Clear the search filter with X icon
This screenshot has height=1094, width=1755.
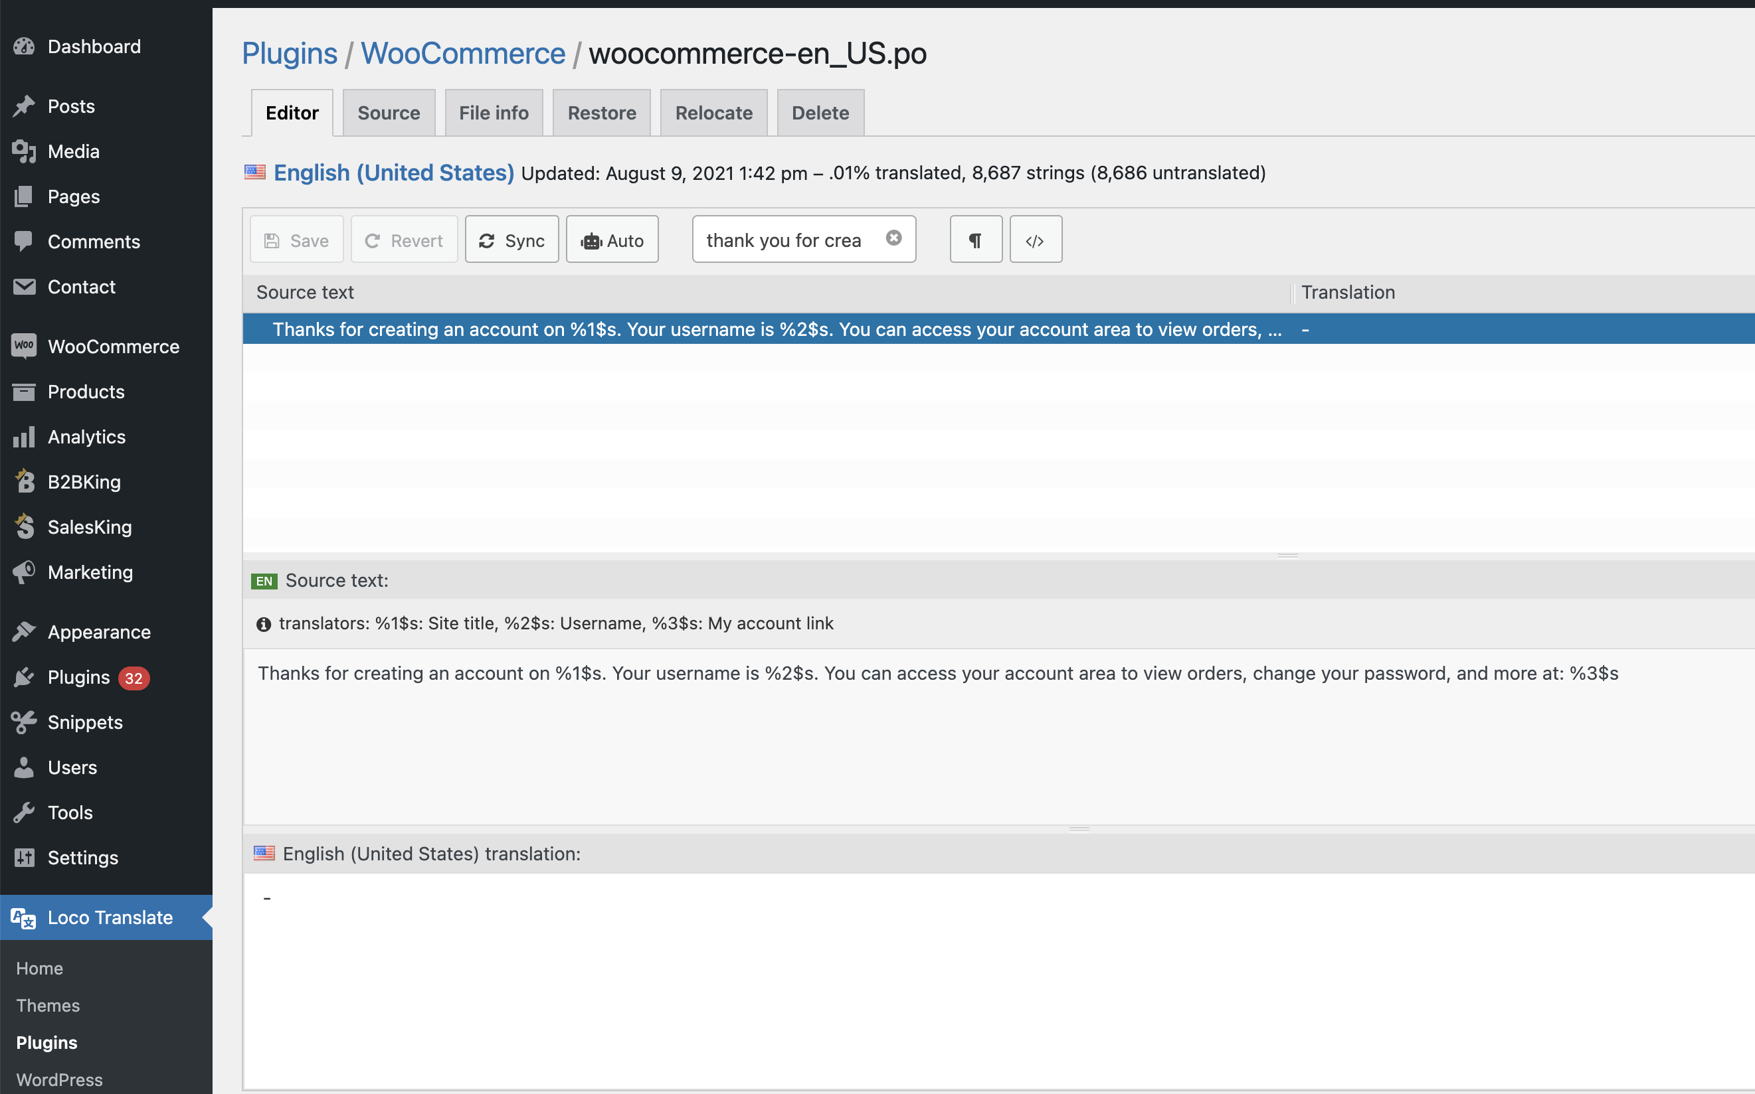tap(894, 238)
